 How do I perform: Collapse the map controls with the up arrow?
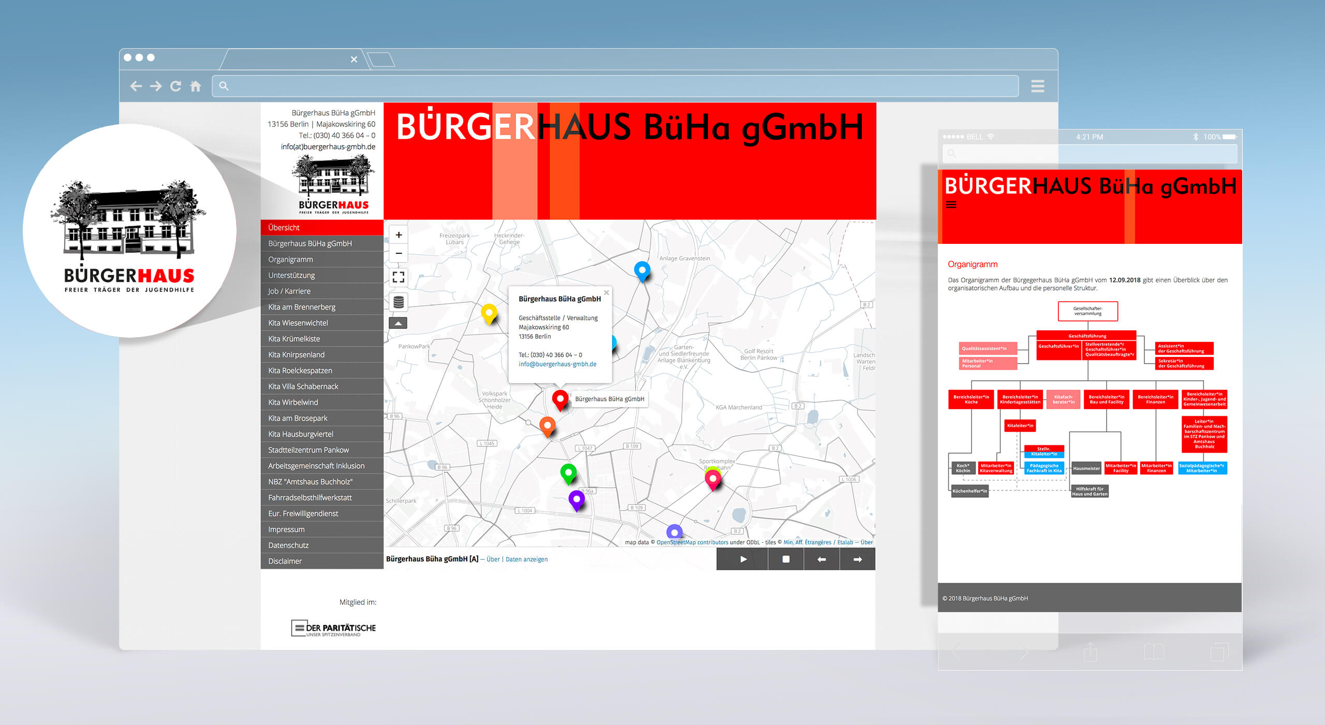tap(398, 323)
